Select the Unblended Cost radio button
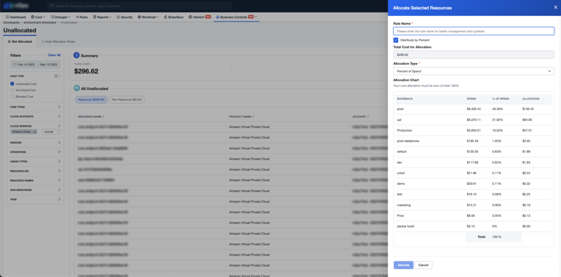 tap(12, 83)
